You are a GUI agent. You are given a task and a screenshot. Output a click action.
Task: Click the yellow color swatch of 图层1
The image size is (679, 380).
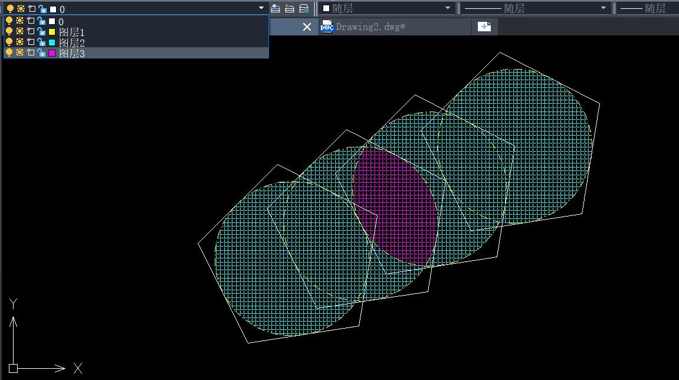click(x=52, y=32)
